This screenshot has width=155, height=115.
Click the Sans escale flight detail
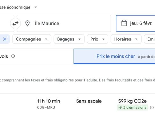pos(89,101)
